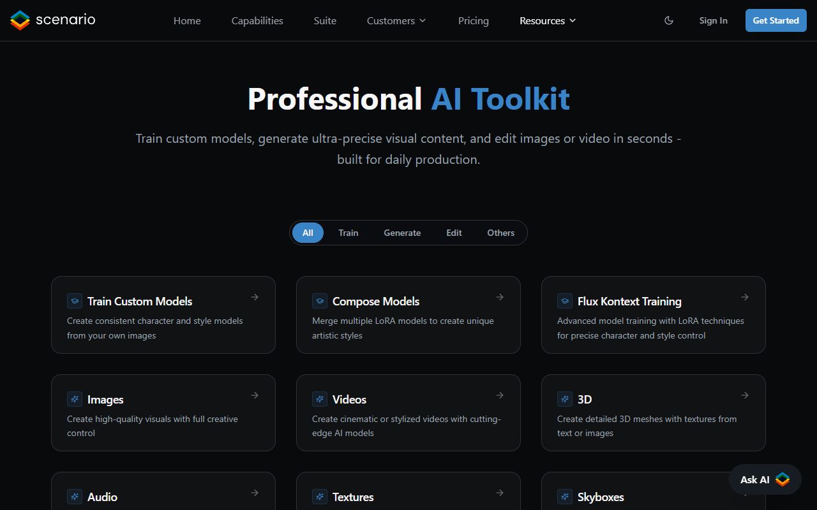This screenshot has width=817, height=510.
Task: Toggle dark mode with the moon icon
Action: point(668,20)
